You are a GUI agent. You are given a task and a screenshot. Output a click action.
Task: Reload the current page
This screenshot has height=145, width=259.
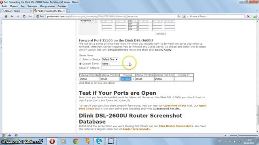pyautogui.click(x=24, y=17)
